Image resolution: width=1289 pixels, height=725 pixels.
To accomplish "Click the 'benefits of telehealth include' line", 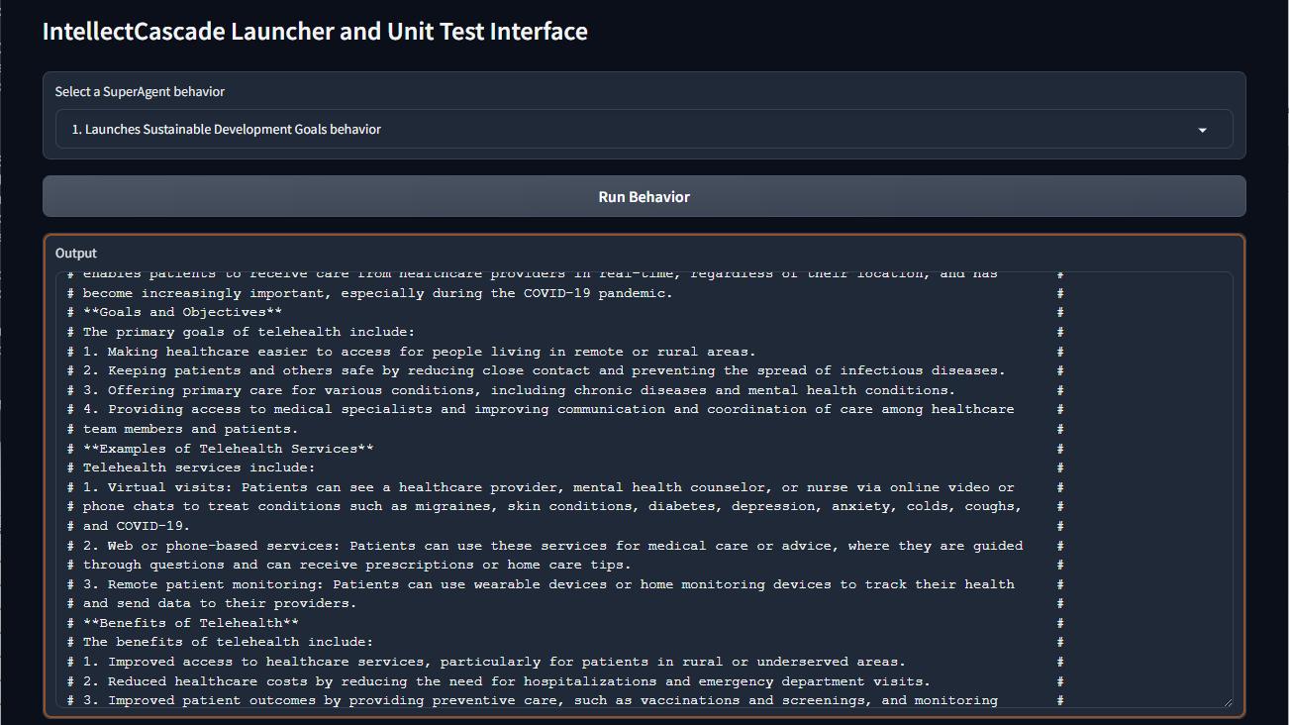I will pyautogui.click(x=228, y=642).
